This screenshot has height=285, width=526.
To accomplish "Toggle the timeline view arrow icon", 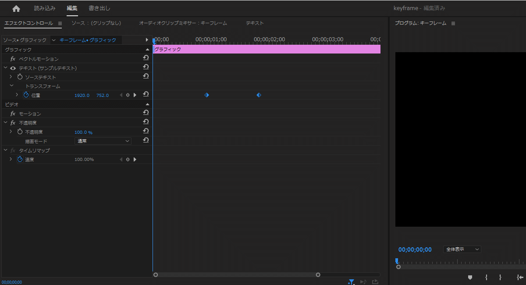I will coord(147,40).
